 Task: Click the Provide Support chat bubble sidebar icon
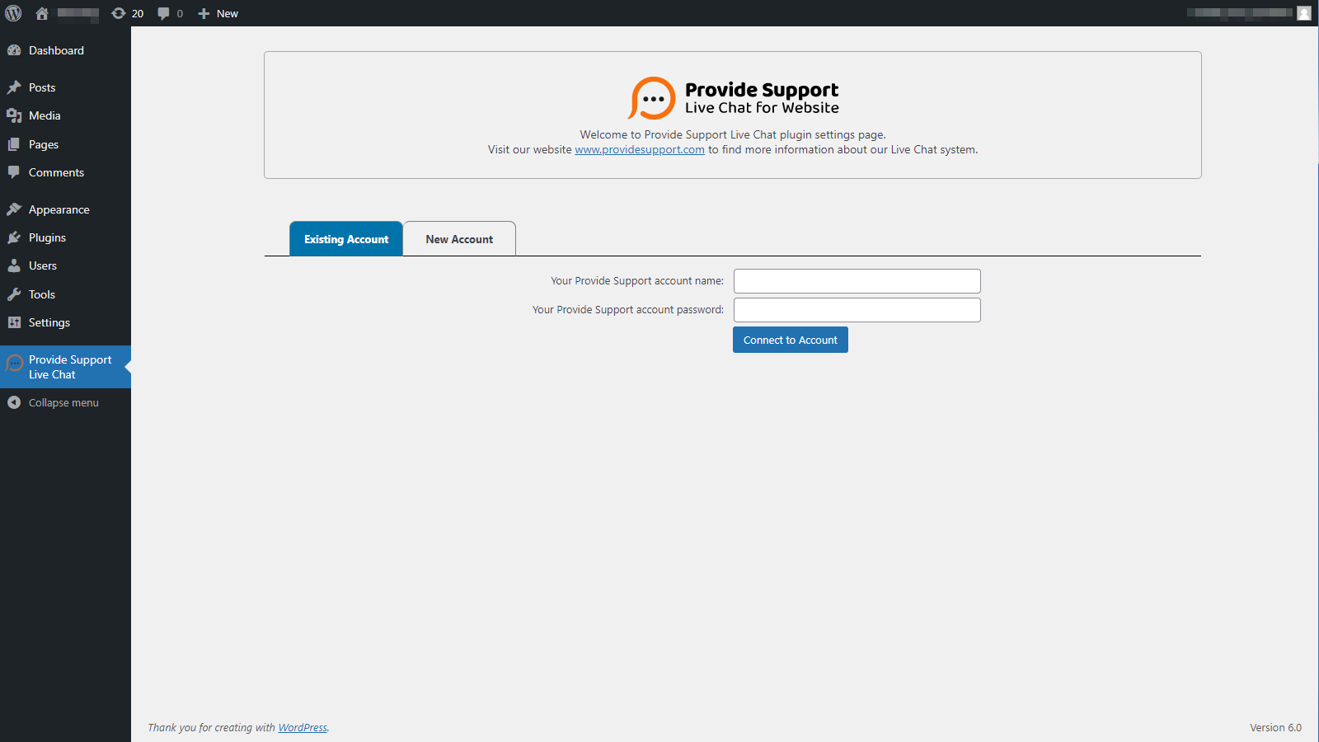pyautogui.click(x=14, y=363)
